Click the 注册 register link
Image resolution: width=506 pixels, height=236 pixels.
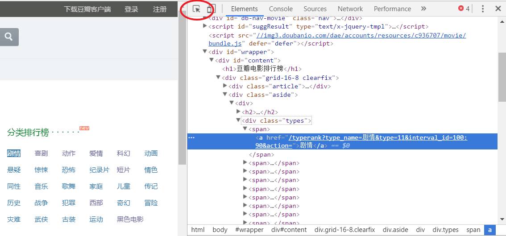(x=160, y=9)
